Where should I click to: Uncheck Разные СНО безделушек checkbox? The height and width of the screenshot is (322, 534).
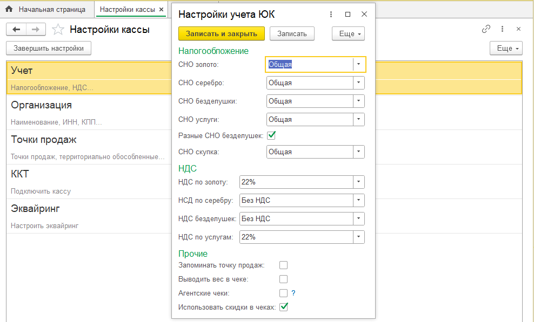271,135
